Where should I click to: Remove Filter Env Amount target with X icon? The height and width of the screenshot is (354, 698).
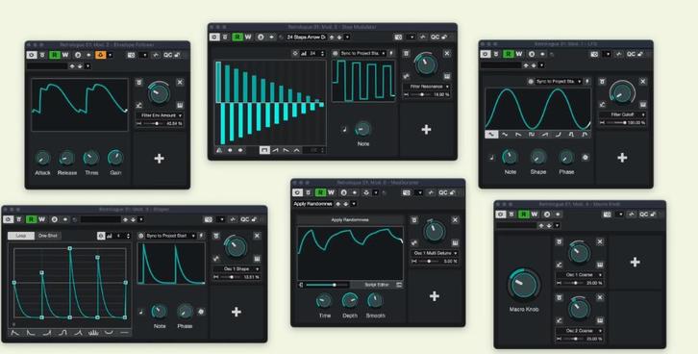tap(180, 83)
